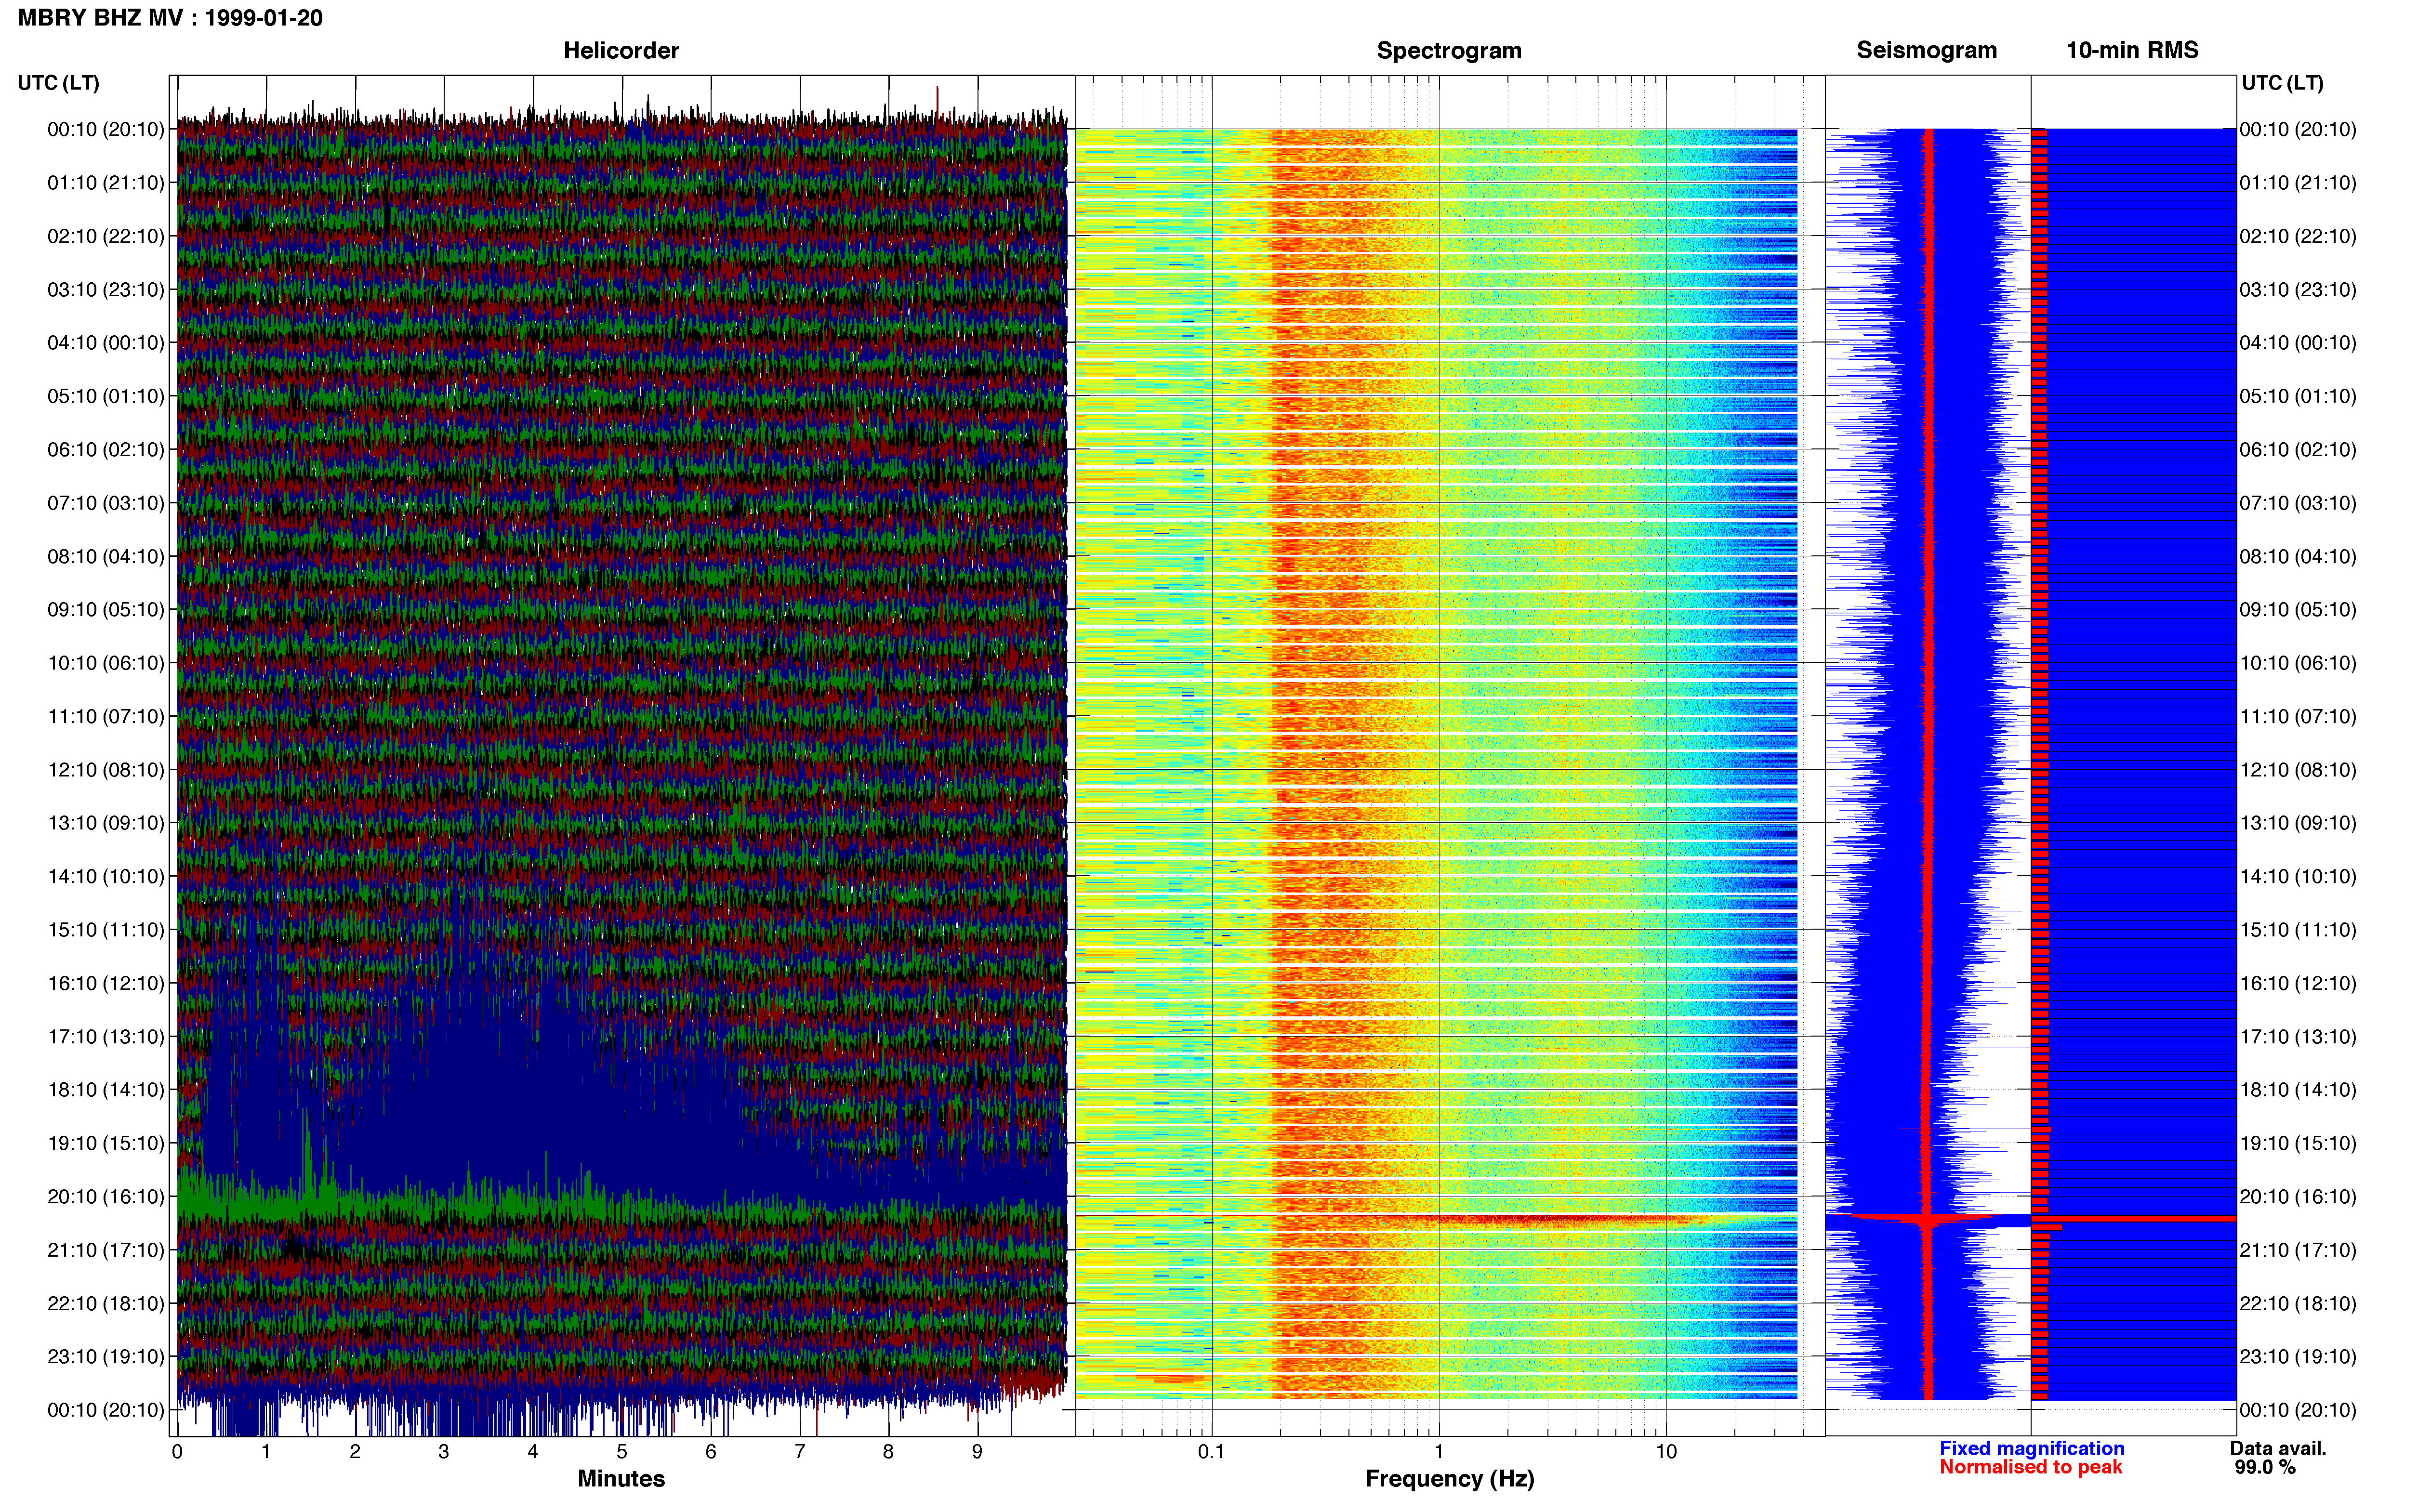Click the 'MBRY BHZ MV : 1999-01-20' title
The width and height of the screenshot is (2418, 1512).
[170, 18]
